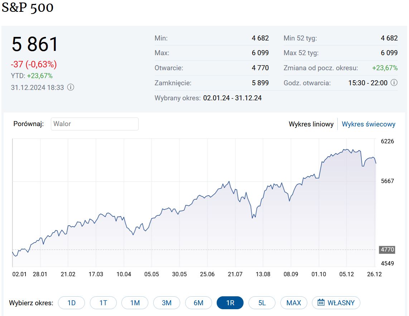Switch to Wykres świecowy candlestick chart

369,124
